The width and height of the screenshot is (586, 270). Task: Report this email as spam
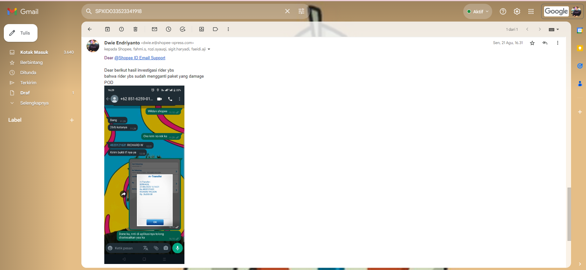(121, 29)
